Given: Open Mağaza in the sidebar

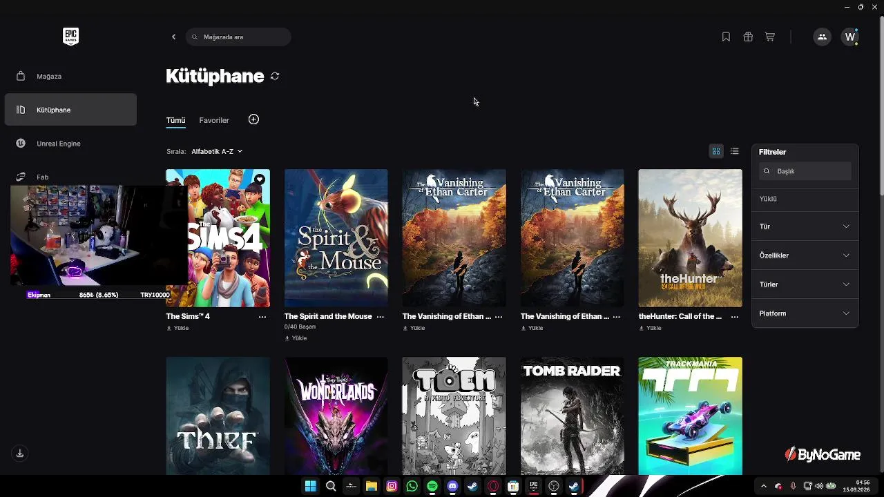Looking at the screenshot, I should tap(70, 76).
